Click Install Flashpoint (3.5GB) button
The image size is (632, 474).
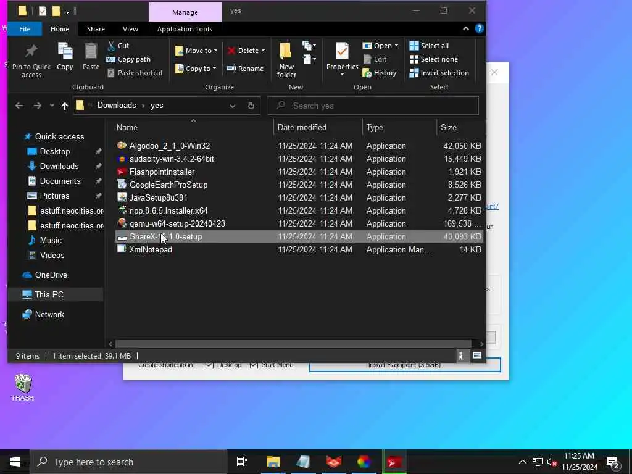tap(405, 365)
